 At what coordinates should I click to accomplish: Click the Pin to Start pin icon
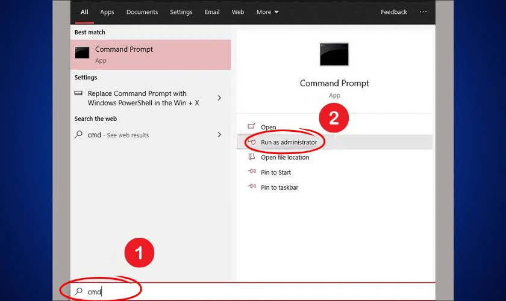(252, 172)
